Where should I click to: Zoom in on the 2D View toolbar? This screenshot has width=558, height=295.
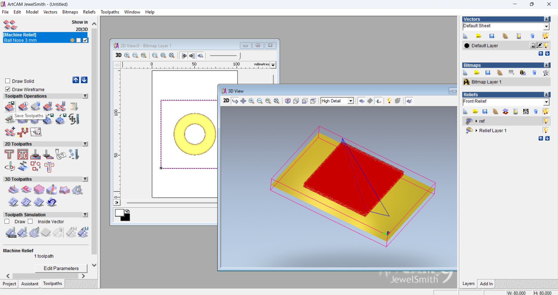[x=127, y=55]
